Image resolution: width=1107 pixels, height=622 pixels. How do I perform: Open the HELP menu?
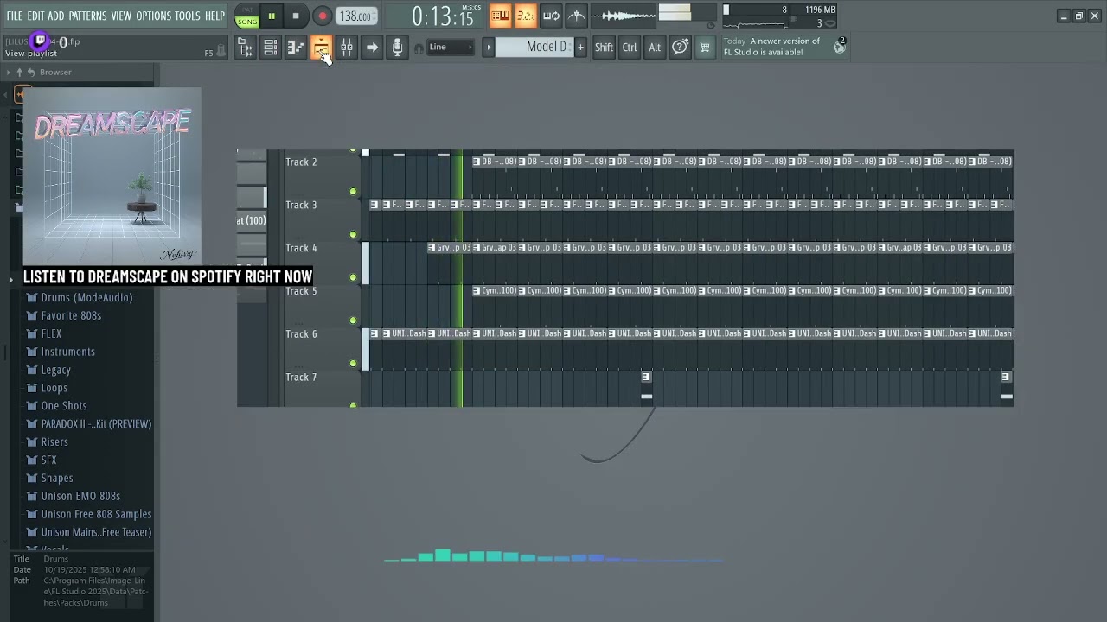(x=214, y=16)
